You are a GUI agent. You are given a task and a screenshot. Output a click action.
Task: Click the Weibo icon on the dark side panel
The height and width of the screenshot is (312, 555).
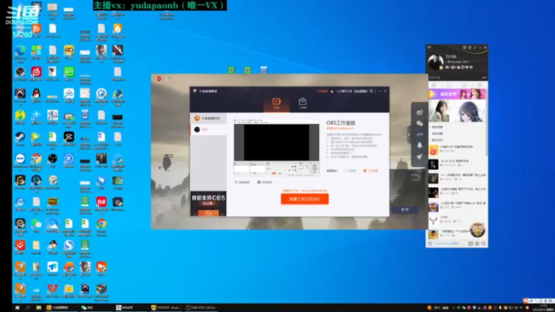(420, 112)
